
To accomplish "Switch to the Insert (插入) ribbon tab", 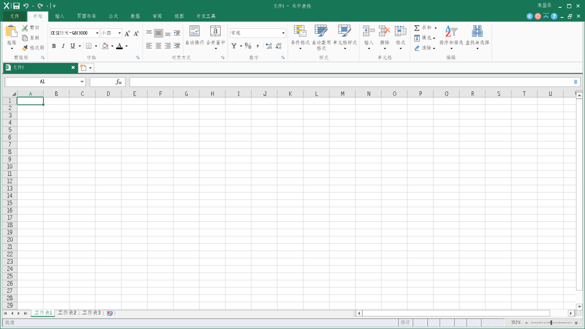I will [x=60, y=16].
